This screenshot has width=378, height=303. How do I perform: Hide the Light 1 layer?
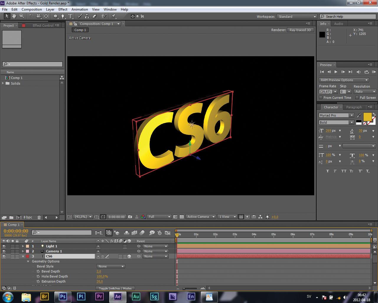point(4,246)
